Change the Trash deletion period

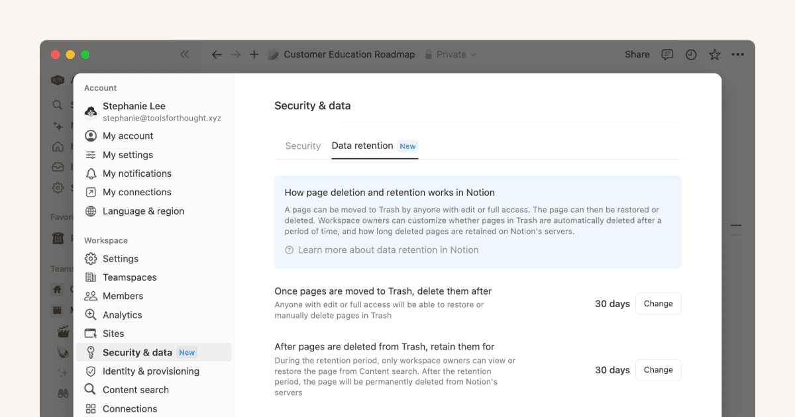point(658,303)
